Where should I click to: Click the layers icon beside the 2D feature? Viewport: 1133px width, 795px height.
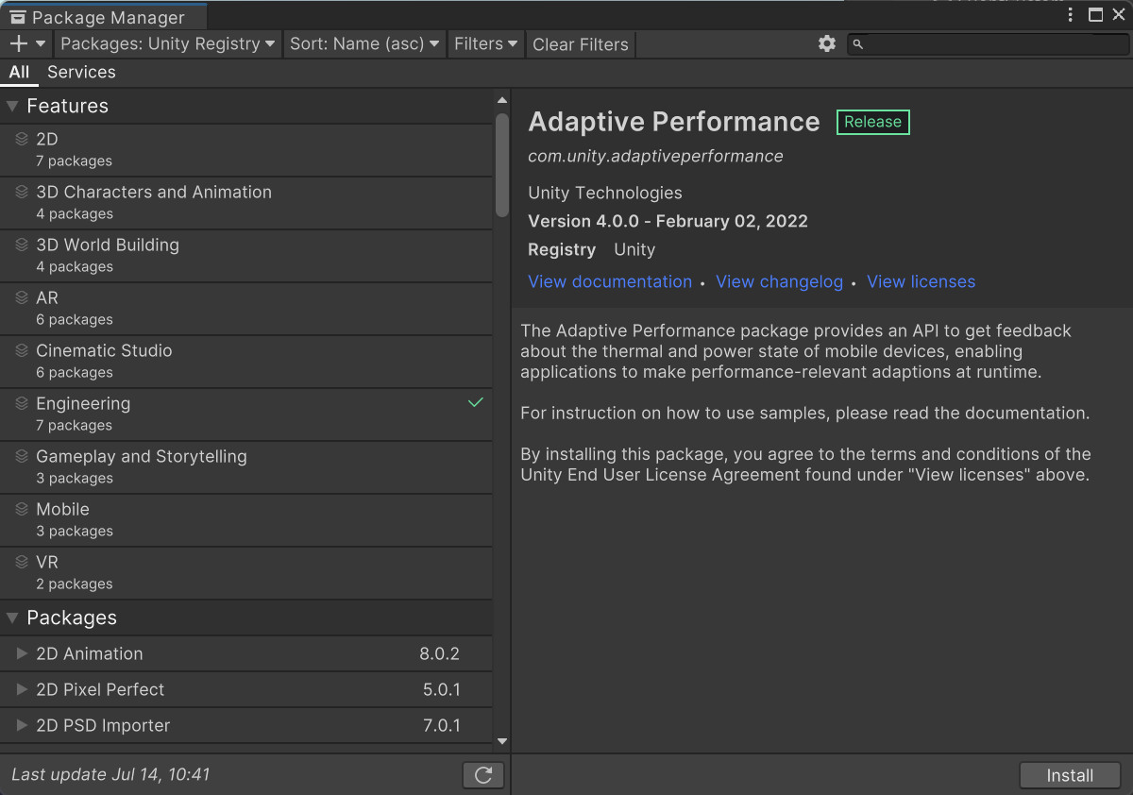(22, 139)
